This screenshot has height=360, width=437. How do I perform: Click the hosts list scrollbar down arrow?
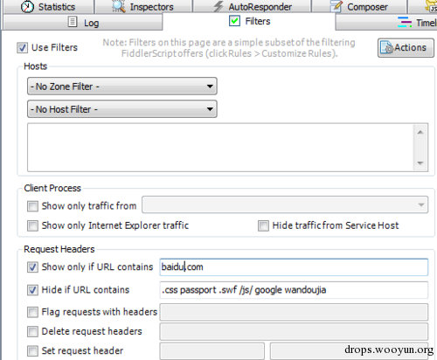[420, 163]
